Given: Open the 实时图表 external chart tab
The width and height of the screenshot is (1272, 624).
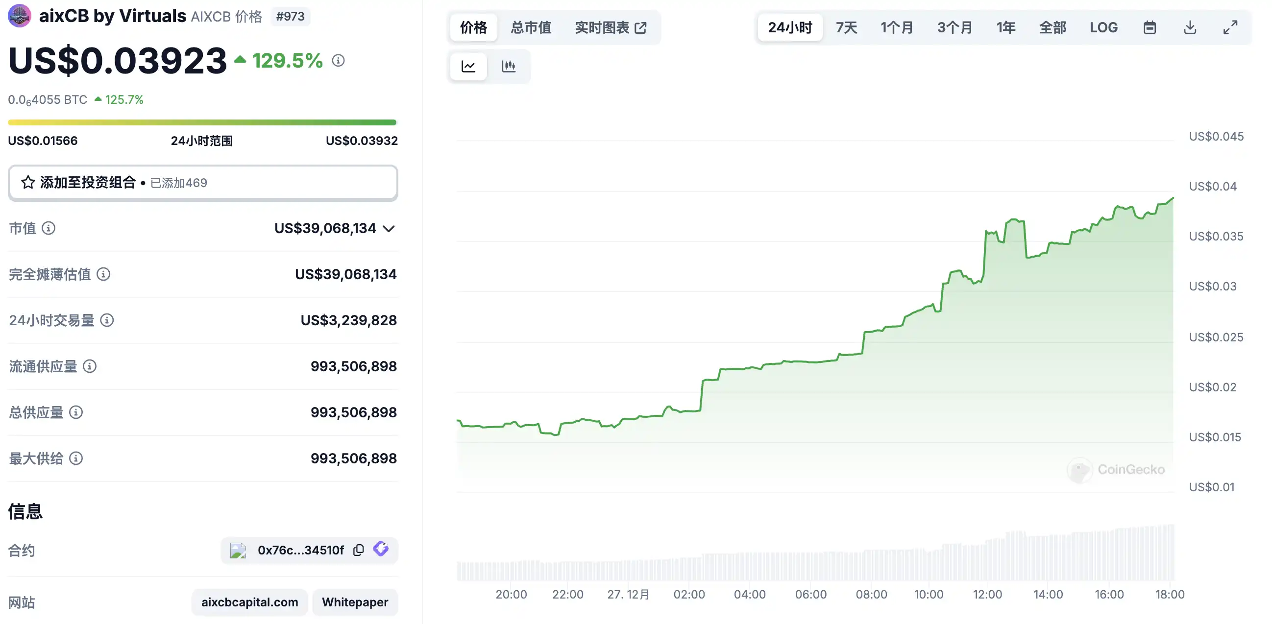Looking at the screenshot, I should click(611, 27).
